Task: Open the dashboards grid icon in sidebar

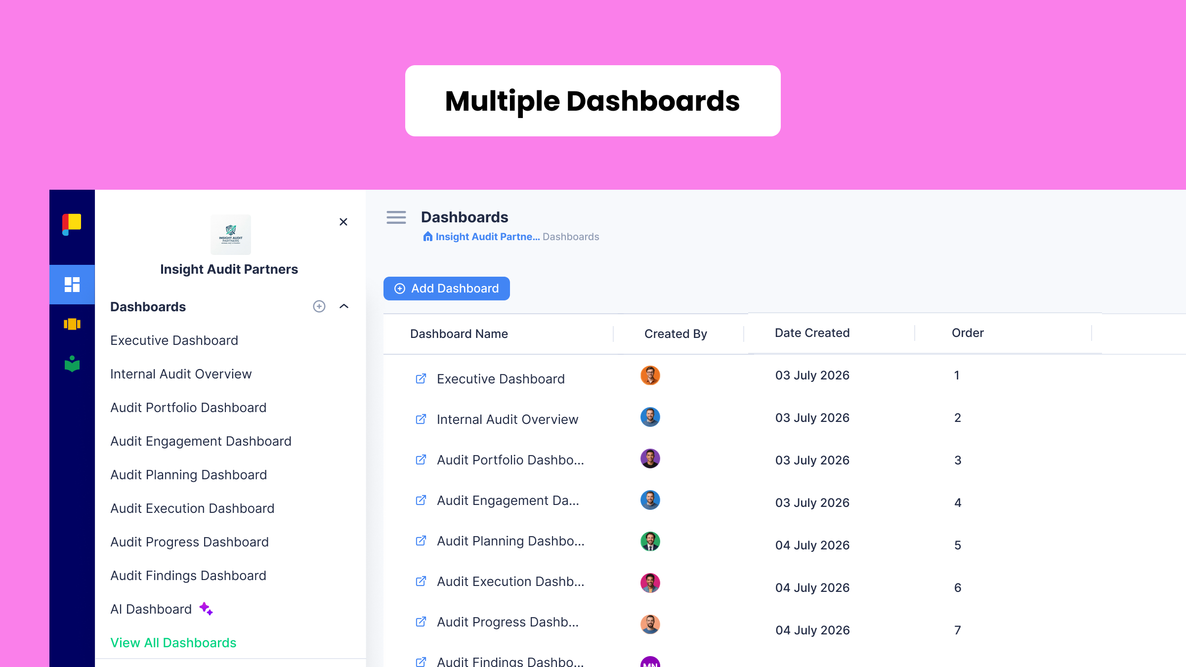Action: pos(72,285)
